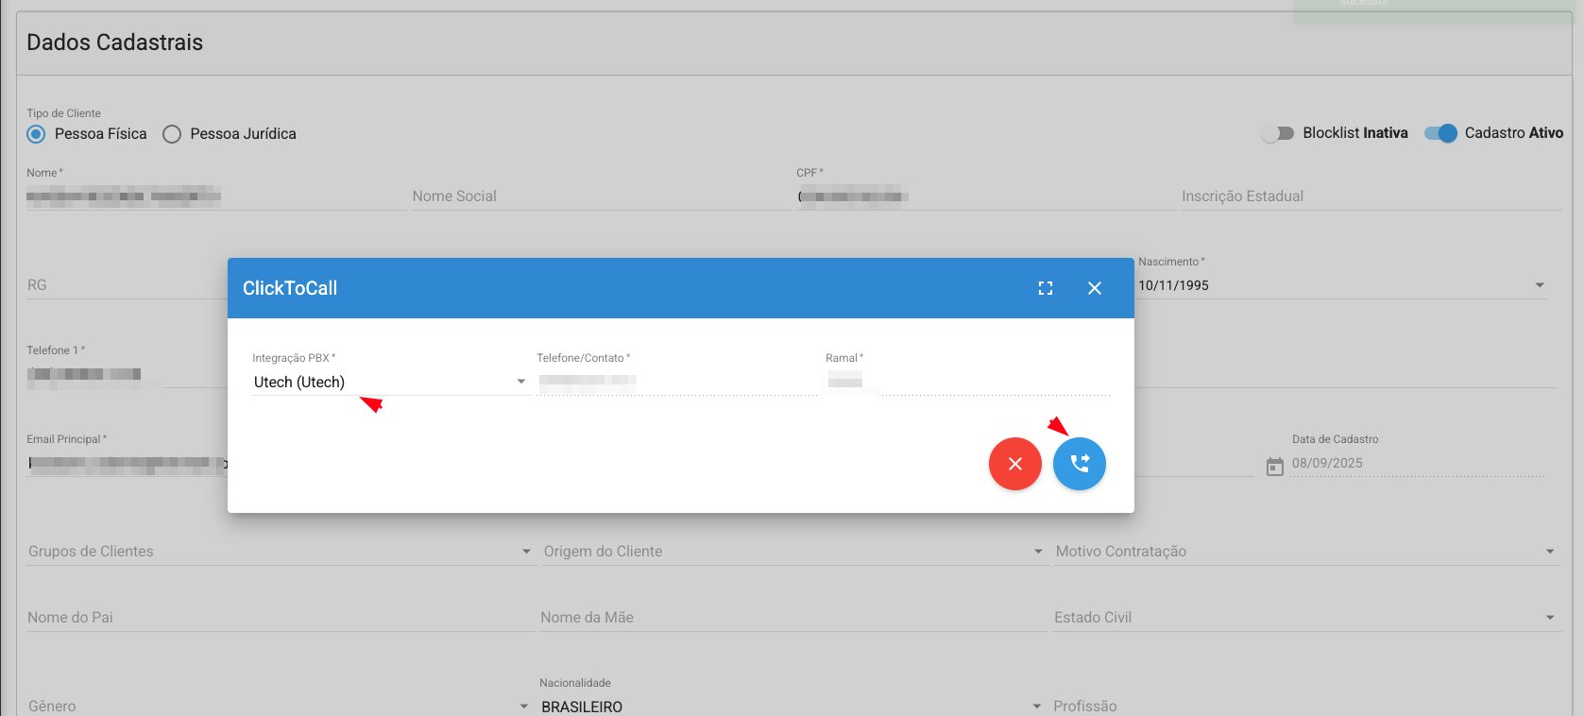
Task: Click the Nome da Mãe field
Action: [792, 618]
